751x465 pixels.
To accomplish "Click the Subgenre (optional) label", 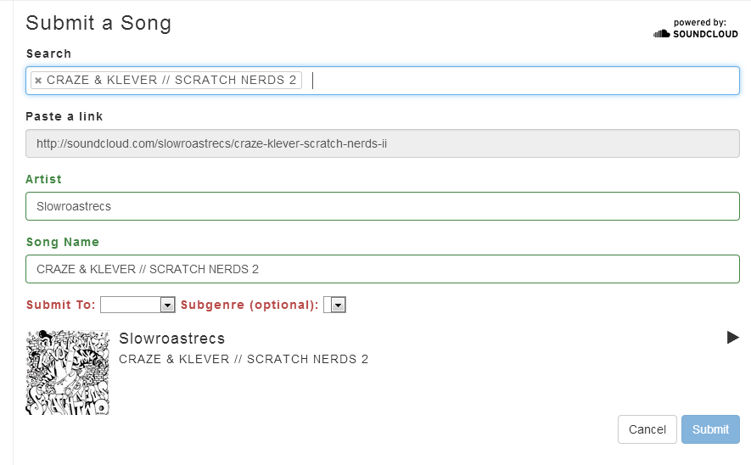I will point(249,305).
